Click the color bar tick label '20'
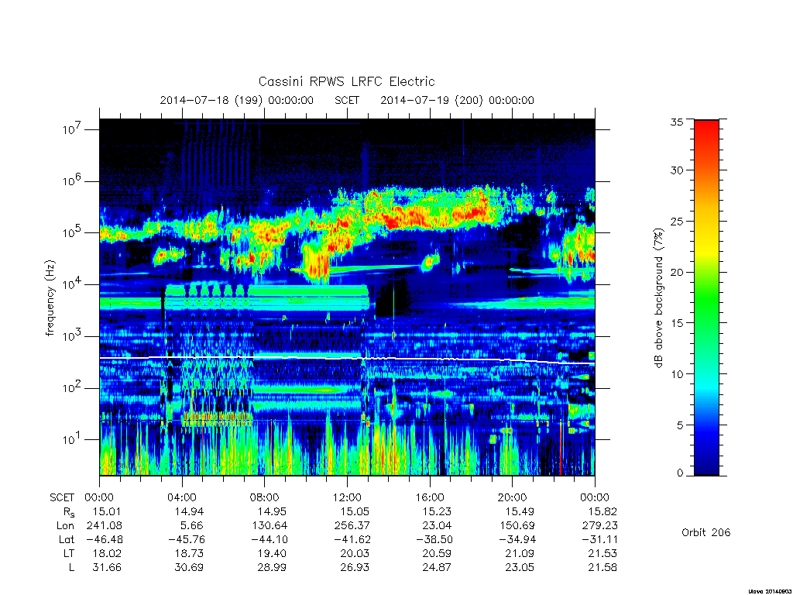Screen dimensions: 793x595 coord(677,272)
